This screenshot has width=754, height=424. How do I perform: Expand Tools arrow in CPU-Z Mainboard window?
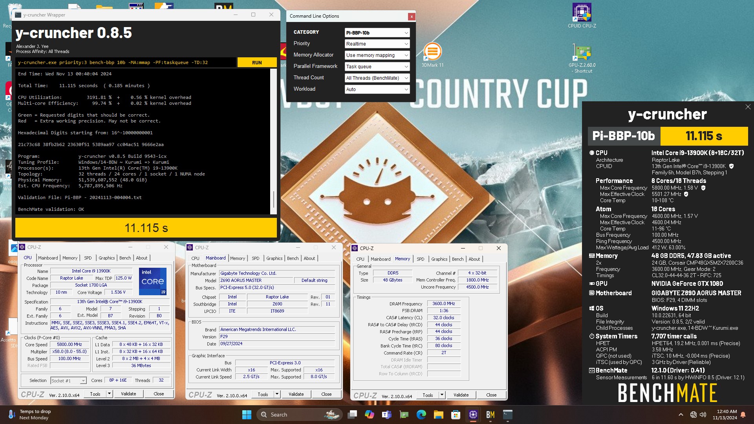pyautogui.click(x=277, y=394)
